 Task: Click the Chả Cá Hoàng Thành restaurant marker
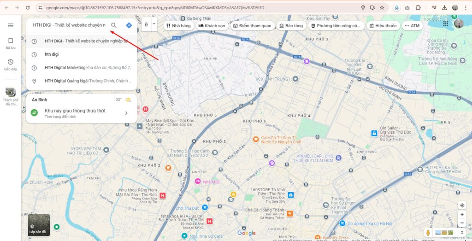(289, 214)
